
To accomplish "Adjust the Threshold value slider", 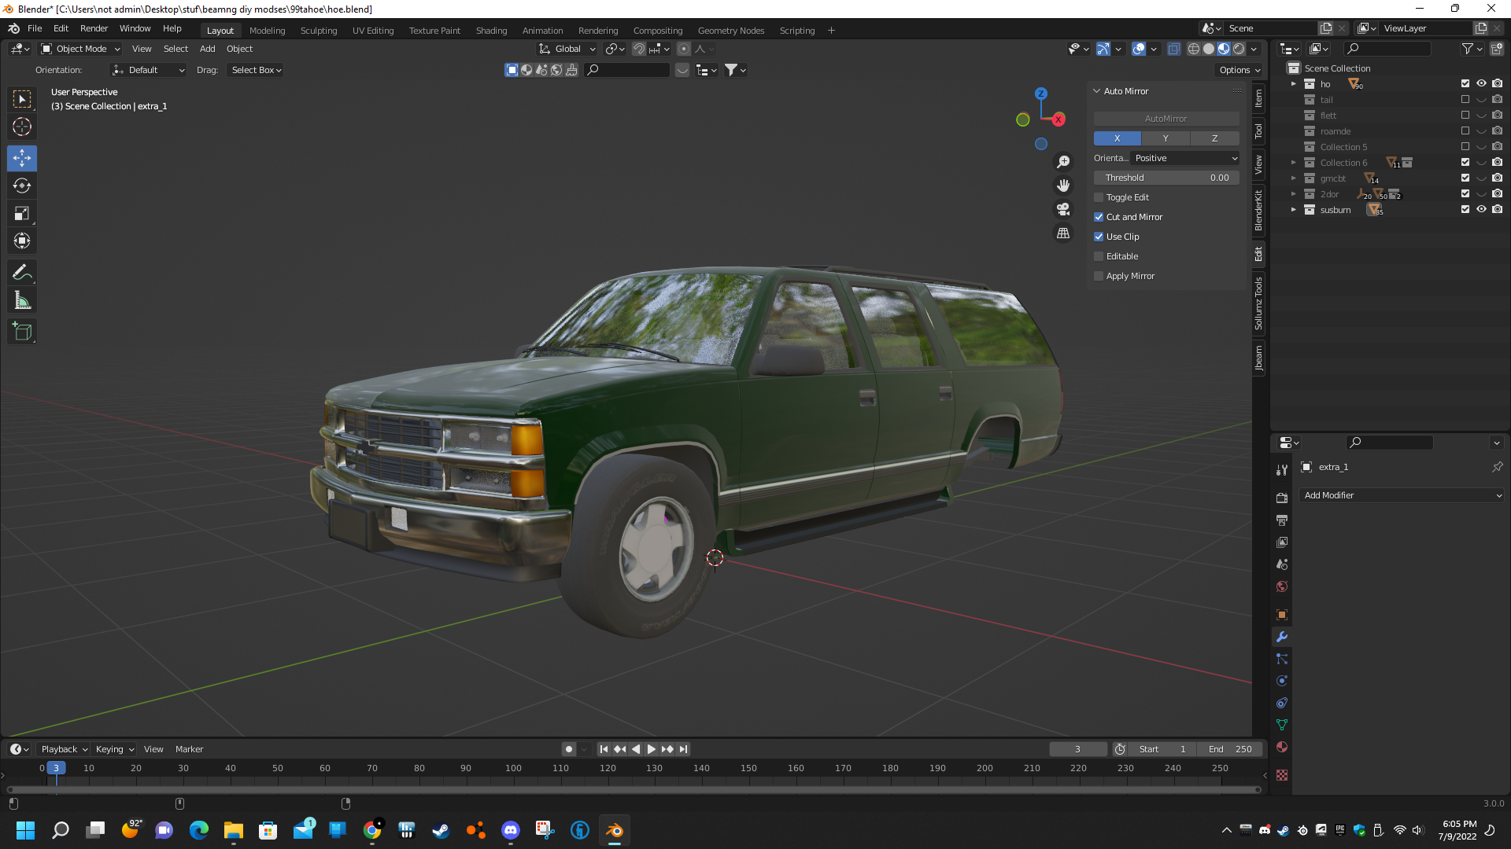I will (1166, 178).
